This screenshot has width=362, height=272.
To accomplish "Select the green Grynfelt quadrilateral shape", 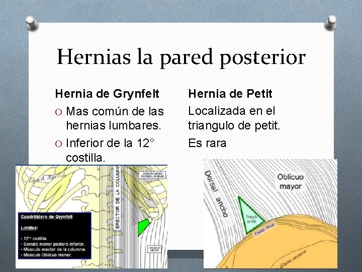I will (x=143, y=227).
